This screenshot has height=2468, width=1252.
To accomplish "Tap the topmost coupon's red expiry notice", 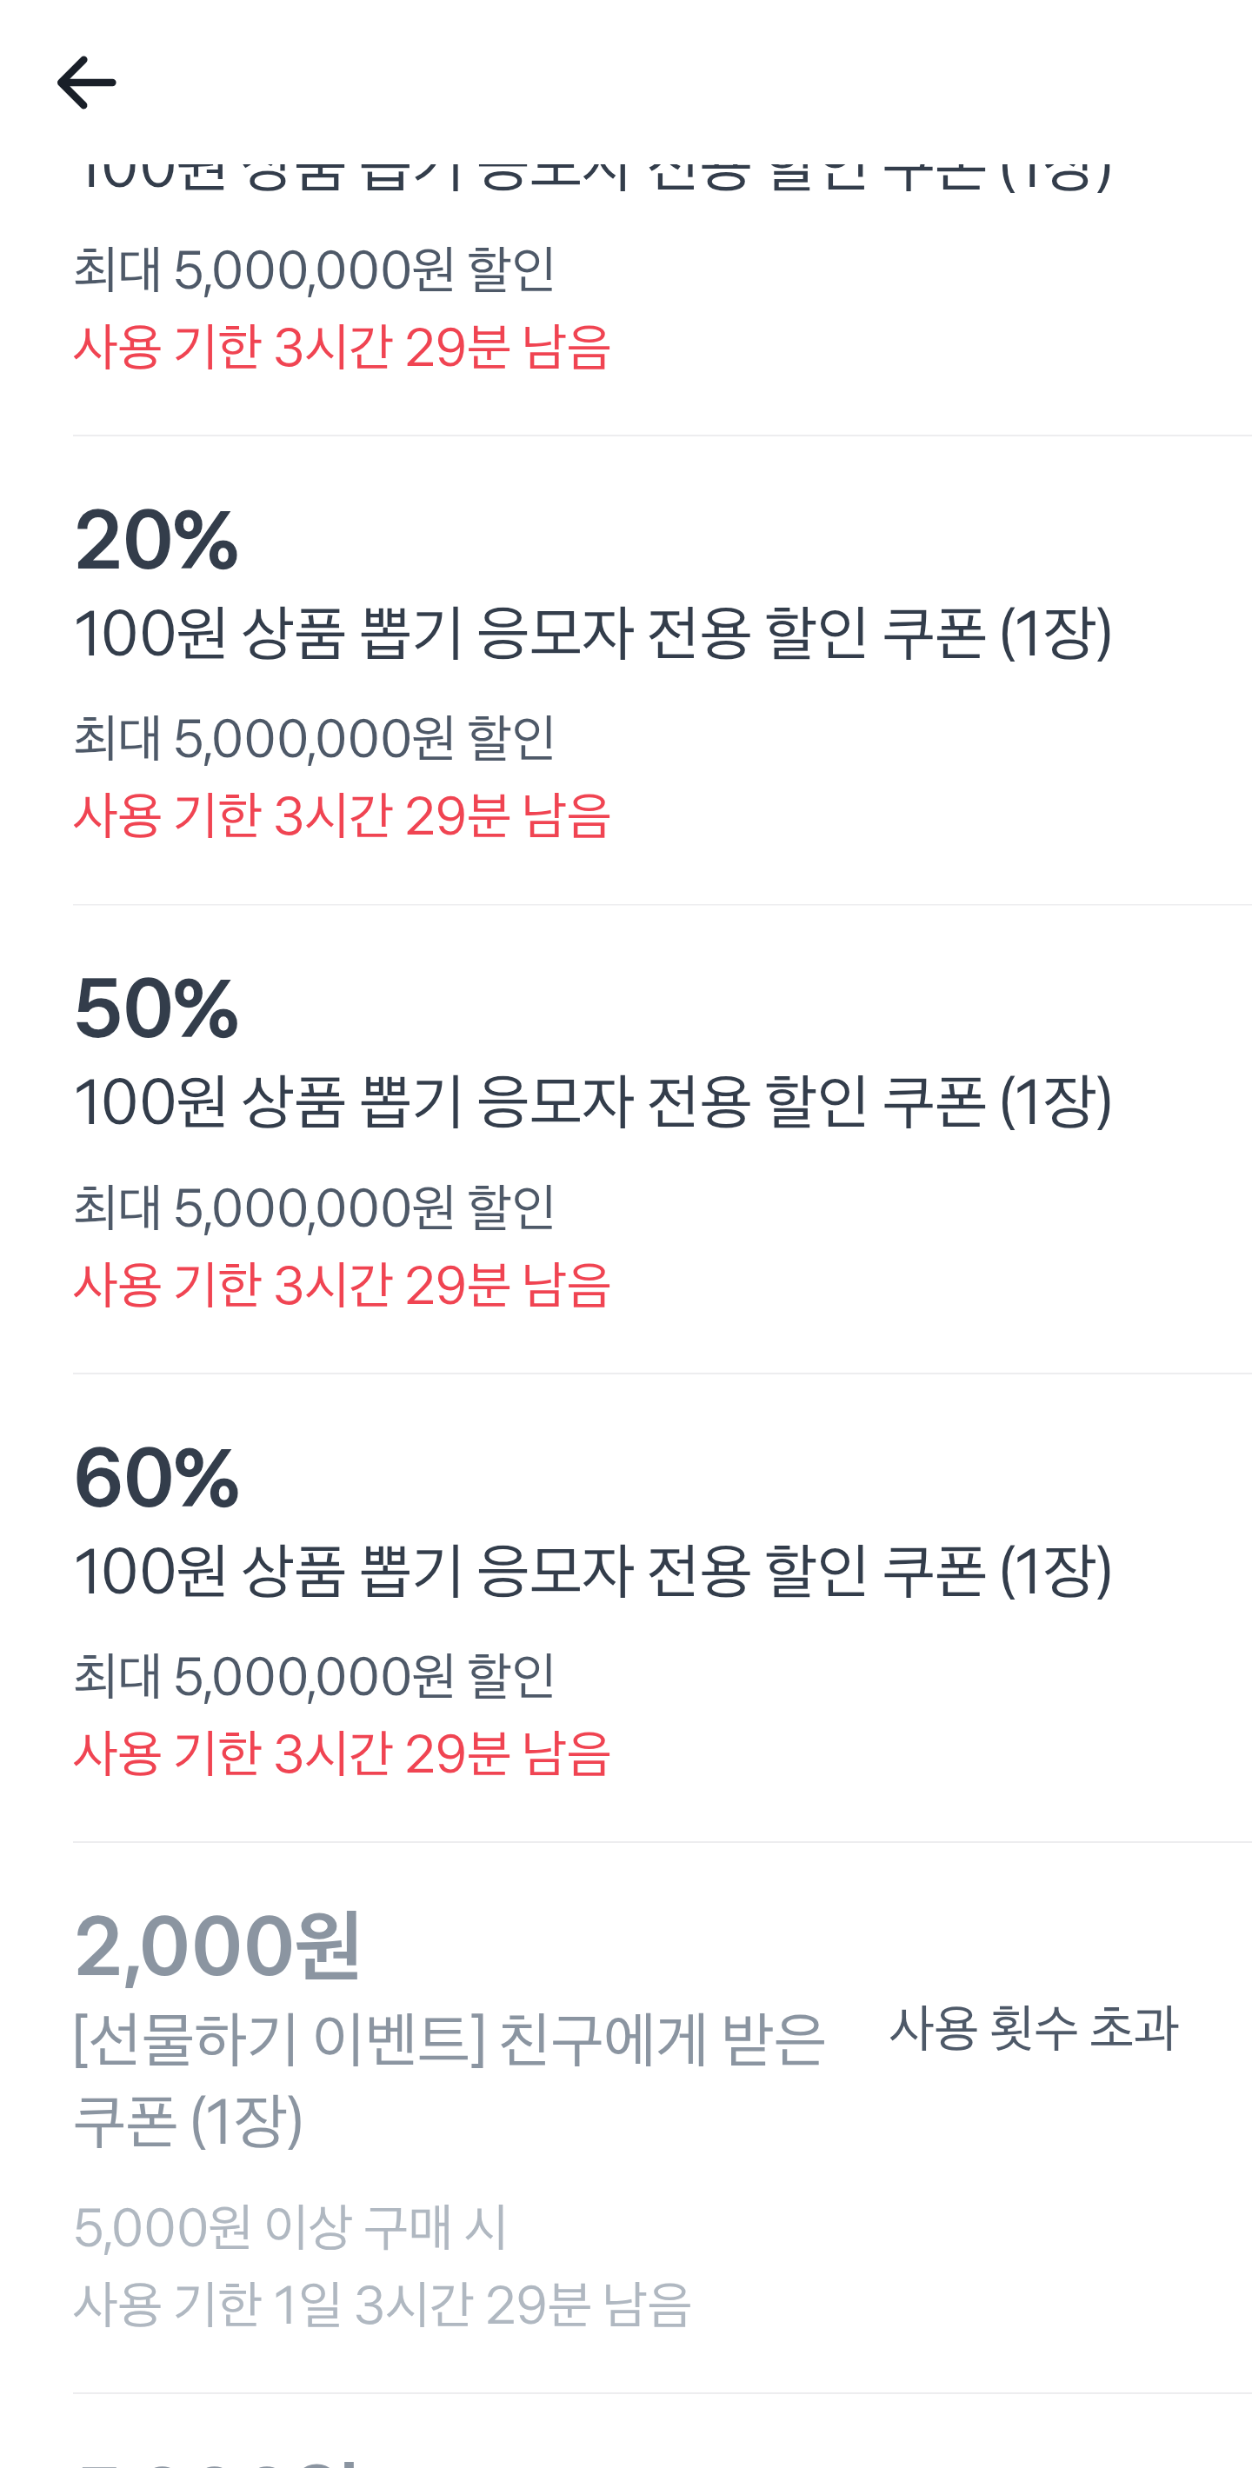I will pos(342,347).
